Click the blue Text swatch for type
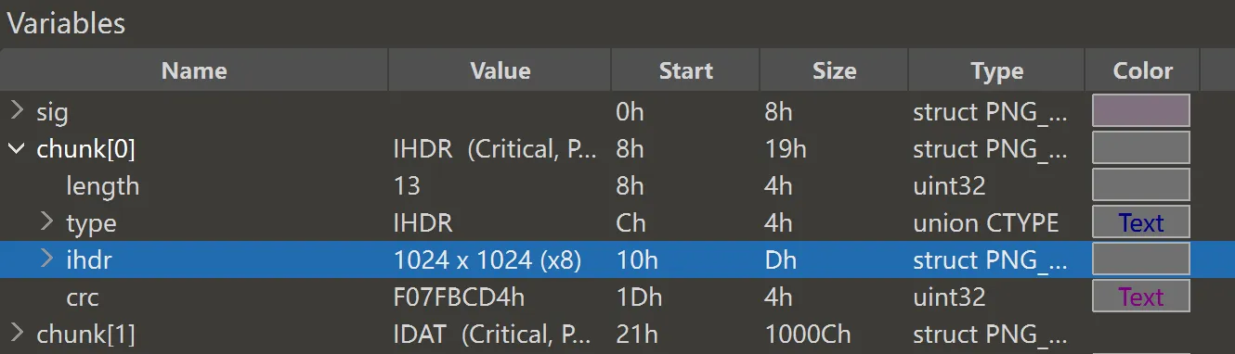 pos(1141,222)
